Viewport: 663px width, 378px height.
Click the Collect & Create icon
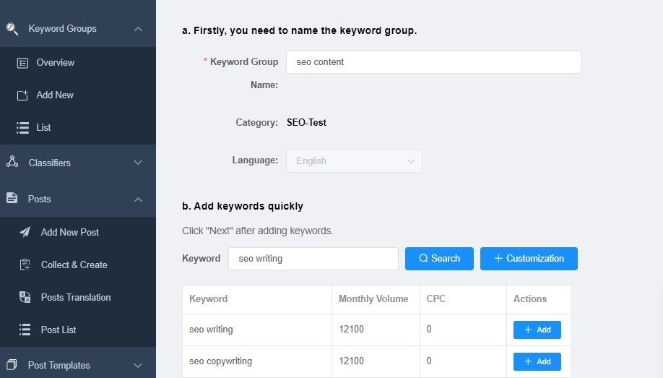tap(25, 265)
